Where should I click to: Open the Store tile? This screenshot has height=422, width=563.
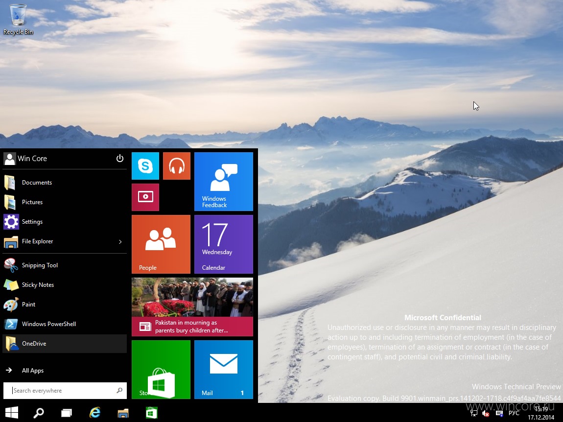(161, 370)
